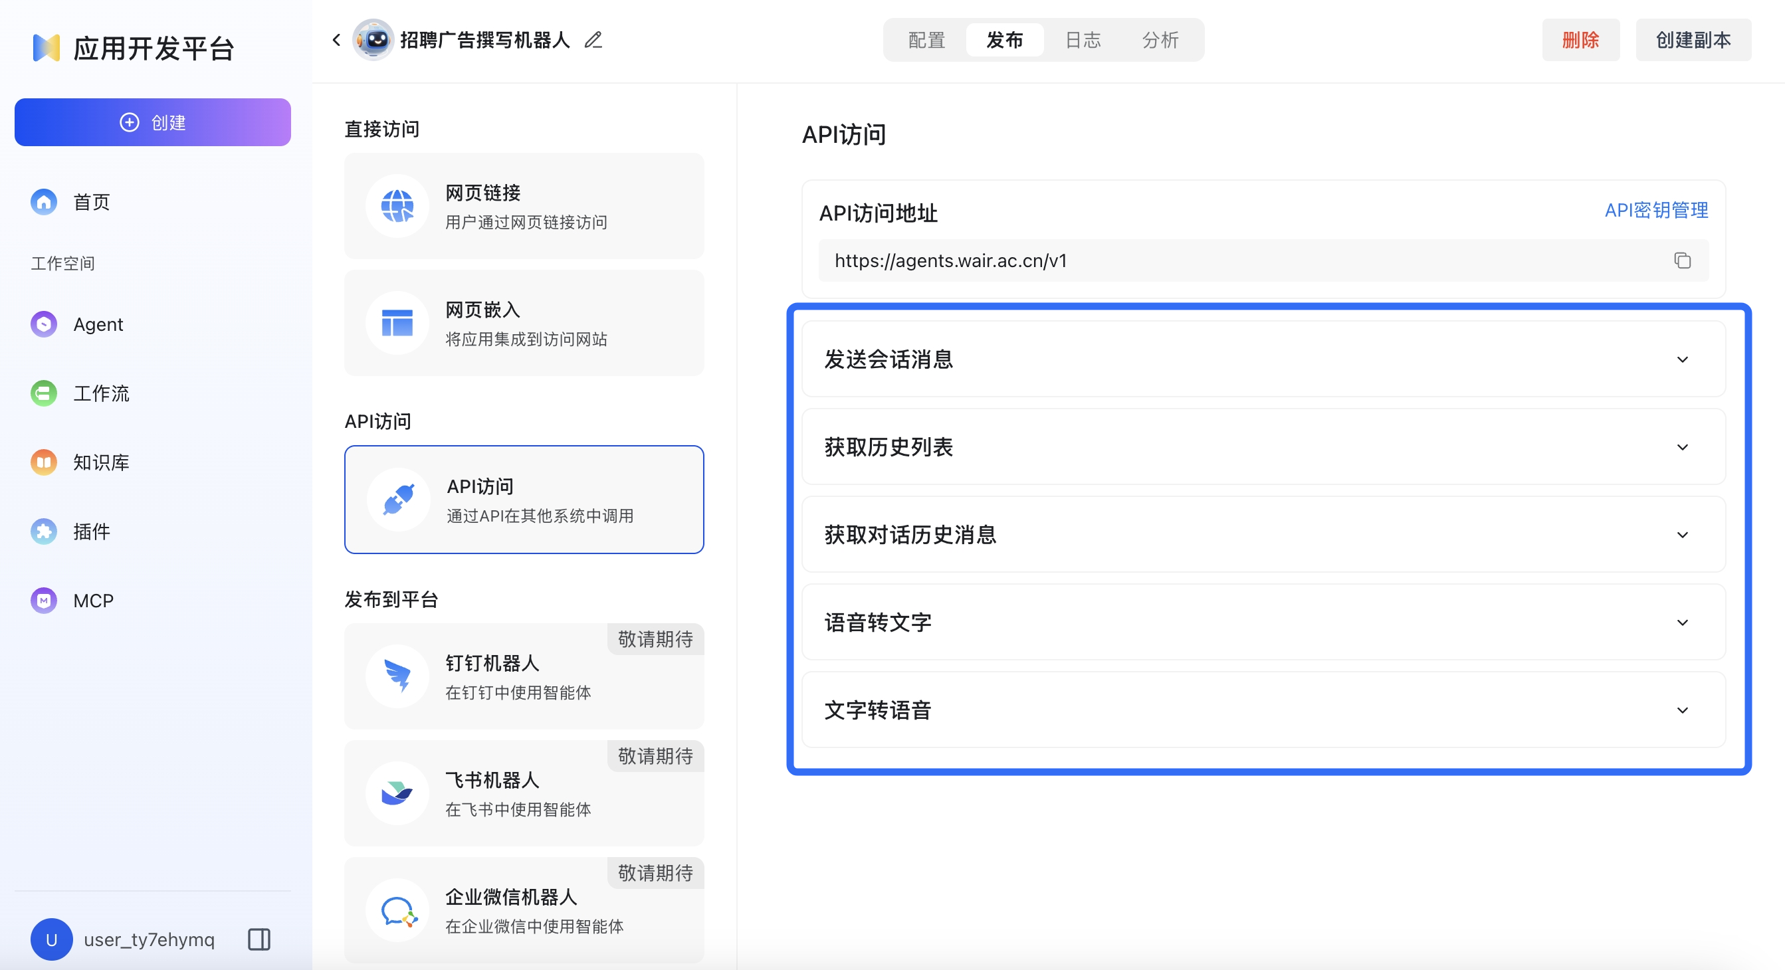Open the 工作流 workspace section
Viewport: 1785px width, 970px height.
(x=101, y=393)
